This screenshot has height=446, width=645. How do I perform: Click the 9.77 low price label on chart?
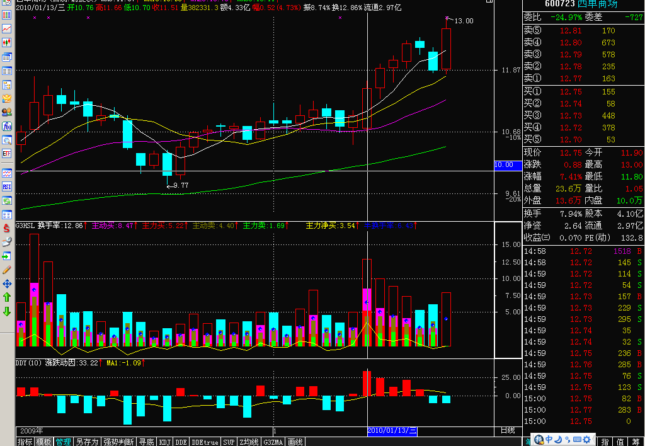[181, 186]
